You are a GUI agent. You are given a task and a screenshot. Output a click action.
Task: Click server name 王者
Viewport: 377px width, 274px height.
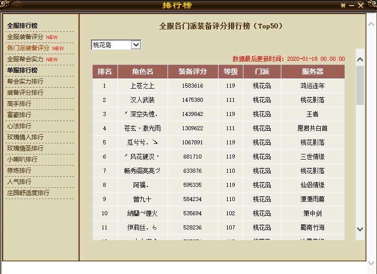click(x=313, y=114)
